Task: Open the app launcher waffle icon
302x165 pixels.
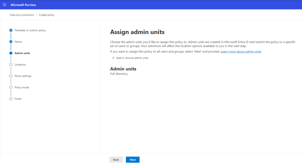Action: pyautogui.click(x=4, y=5)
